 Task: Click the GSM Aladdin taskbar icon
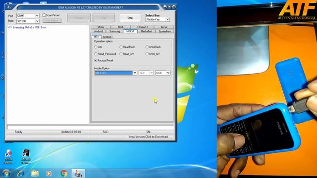[78, 174]
